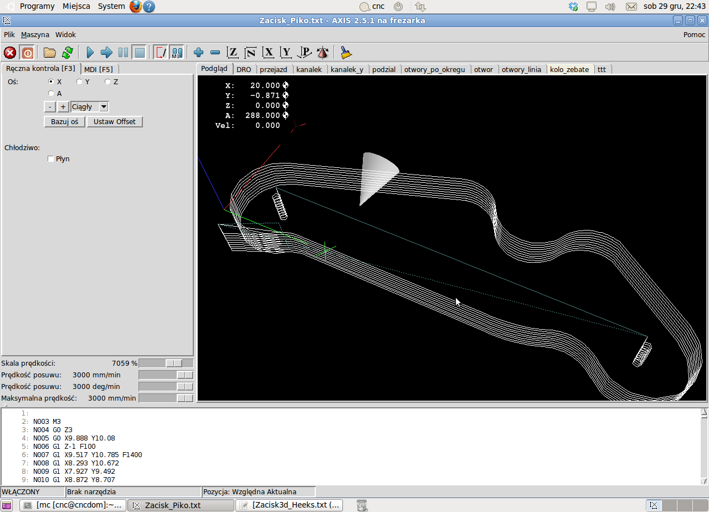Open volume control in tray
The image size is (709, 512).
click(610, 7)
